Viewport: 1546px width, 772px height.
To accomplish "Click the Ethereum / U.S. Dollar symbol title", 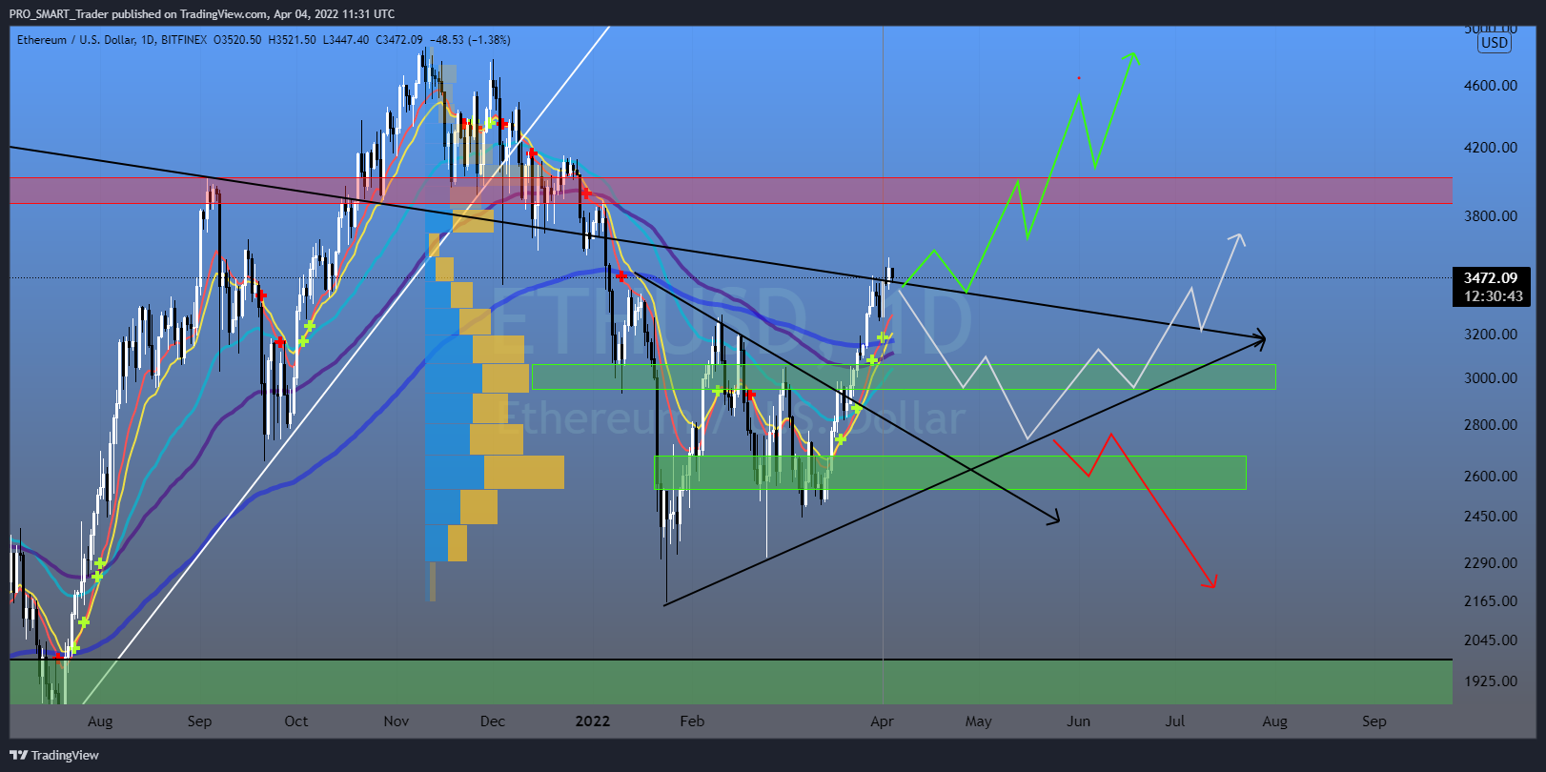I will click(76, 40).
